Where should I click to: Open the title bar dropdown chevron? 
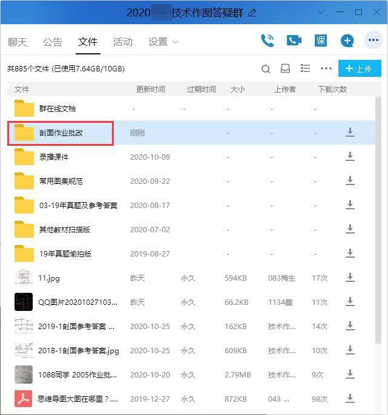coord(320,12)
